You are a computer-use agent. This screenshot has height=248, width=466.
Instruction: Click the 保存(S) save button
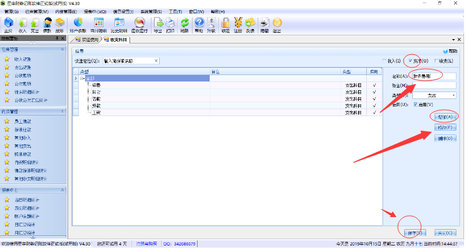coord(415,233)
